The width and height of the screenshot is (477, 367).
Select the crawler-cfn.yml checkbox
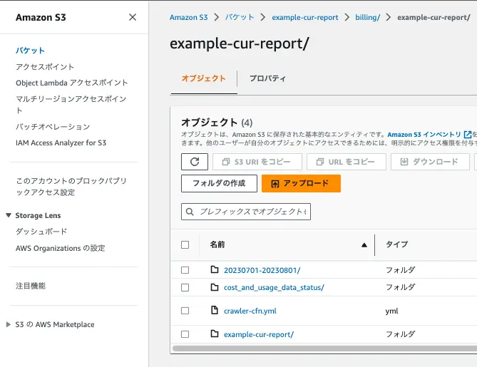coord(185,311)
